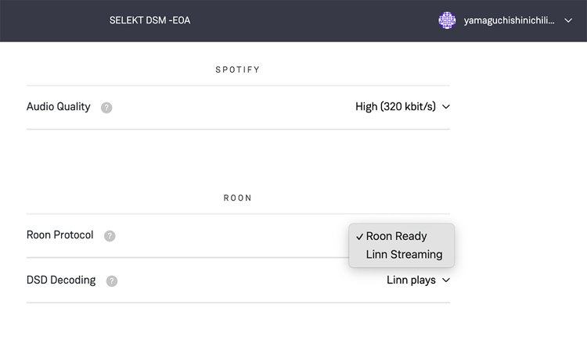Click the SELEKT DSM -EOA device title
Screen dimensions: 587x361
[149, 20]
